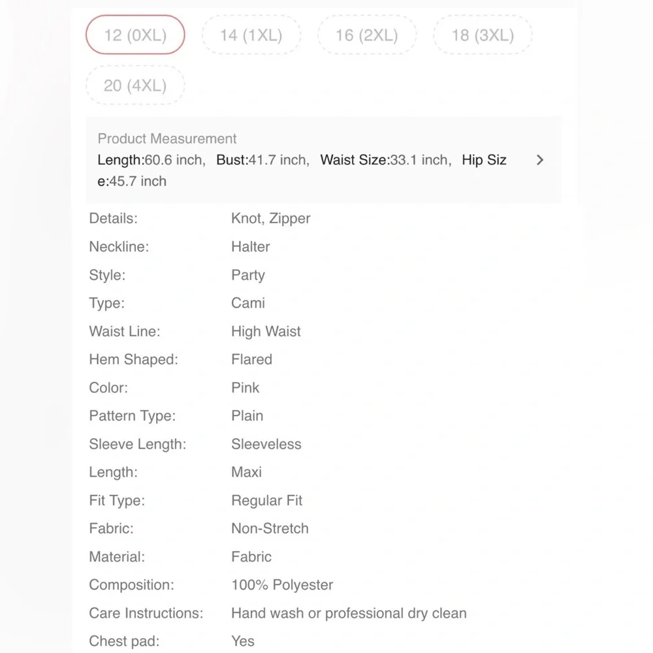Click the Bust 41.7 inch measurement
This screenshot has width=653, height=653.
(263, 160)
